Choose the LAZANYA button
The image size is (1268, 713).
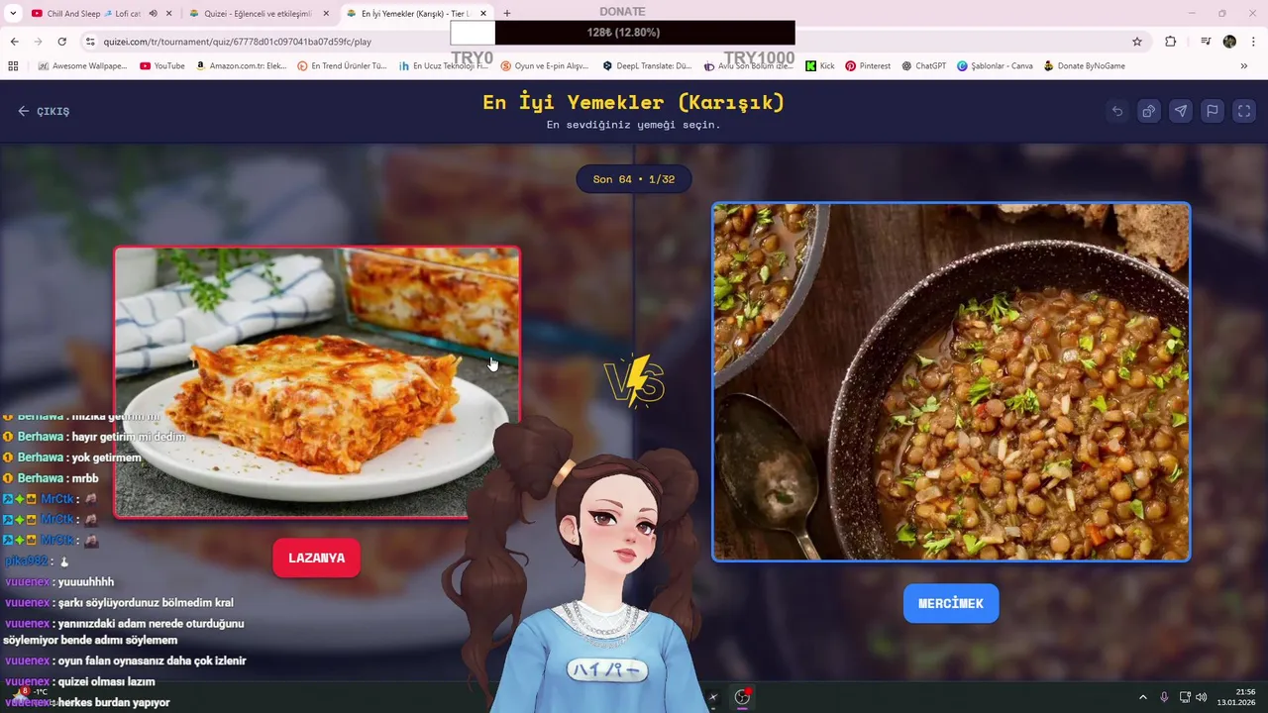[317, 558]
